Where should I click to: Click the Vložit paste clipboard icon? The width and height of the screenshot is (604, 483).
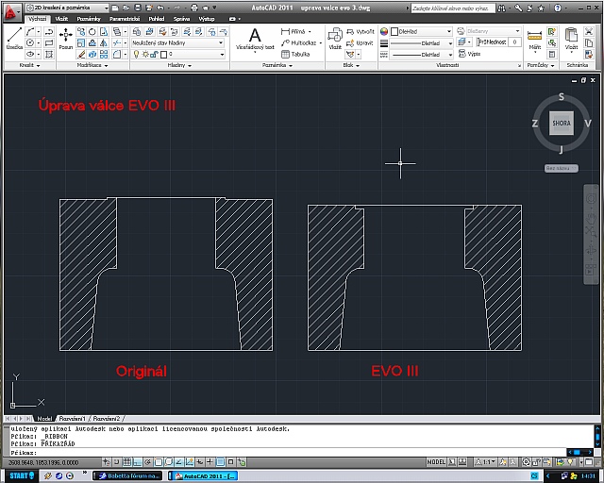(x=571, y=39)
